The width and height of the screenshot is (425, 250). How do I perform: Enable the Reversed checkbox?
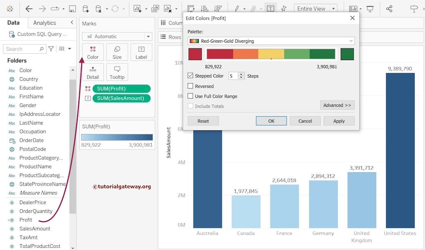coord(191,86)
